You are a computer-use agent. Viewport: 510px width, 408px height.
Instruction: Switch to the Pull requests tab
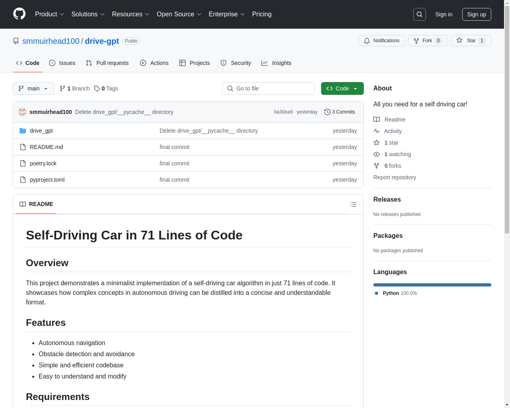[x=107, y=63]
